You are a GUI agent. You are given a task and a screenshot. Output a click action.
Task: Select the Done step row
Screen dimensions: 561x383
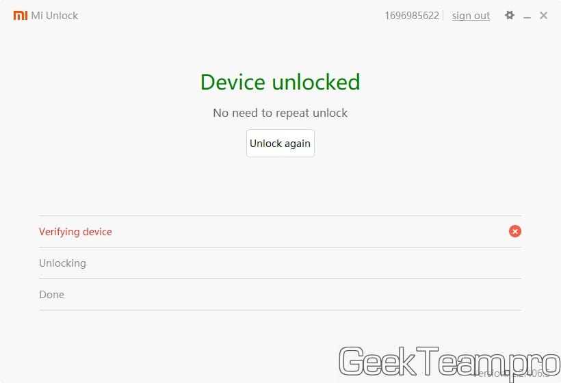click(280, 295)
